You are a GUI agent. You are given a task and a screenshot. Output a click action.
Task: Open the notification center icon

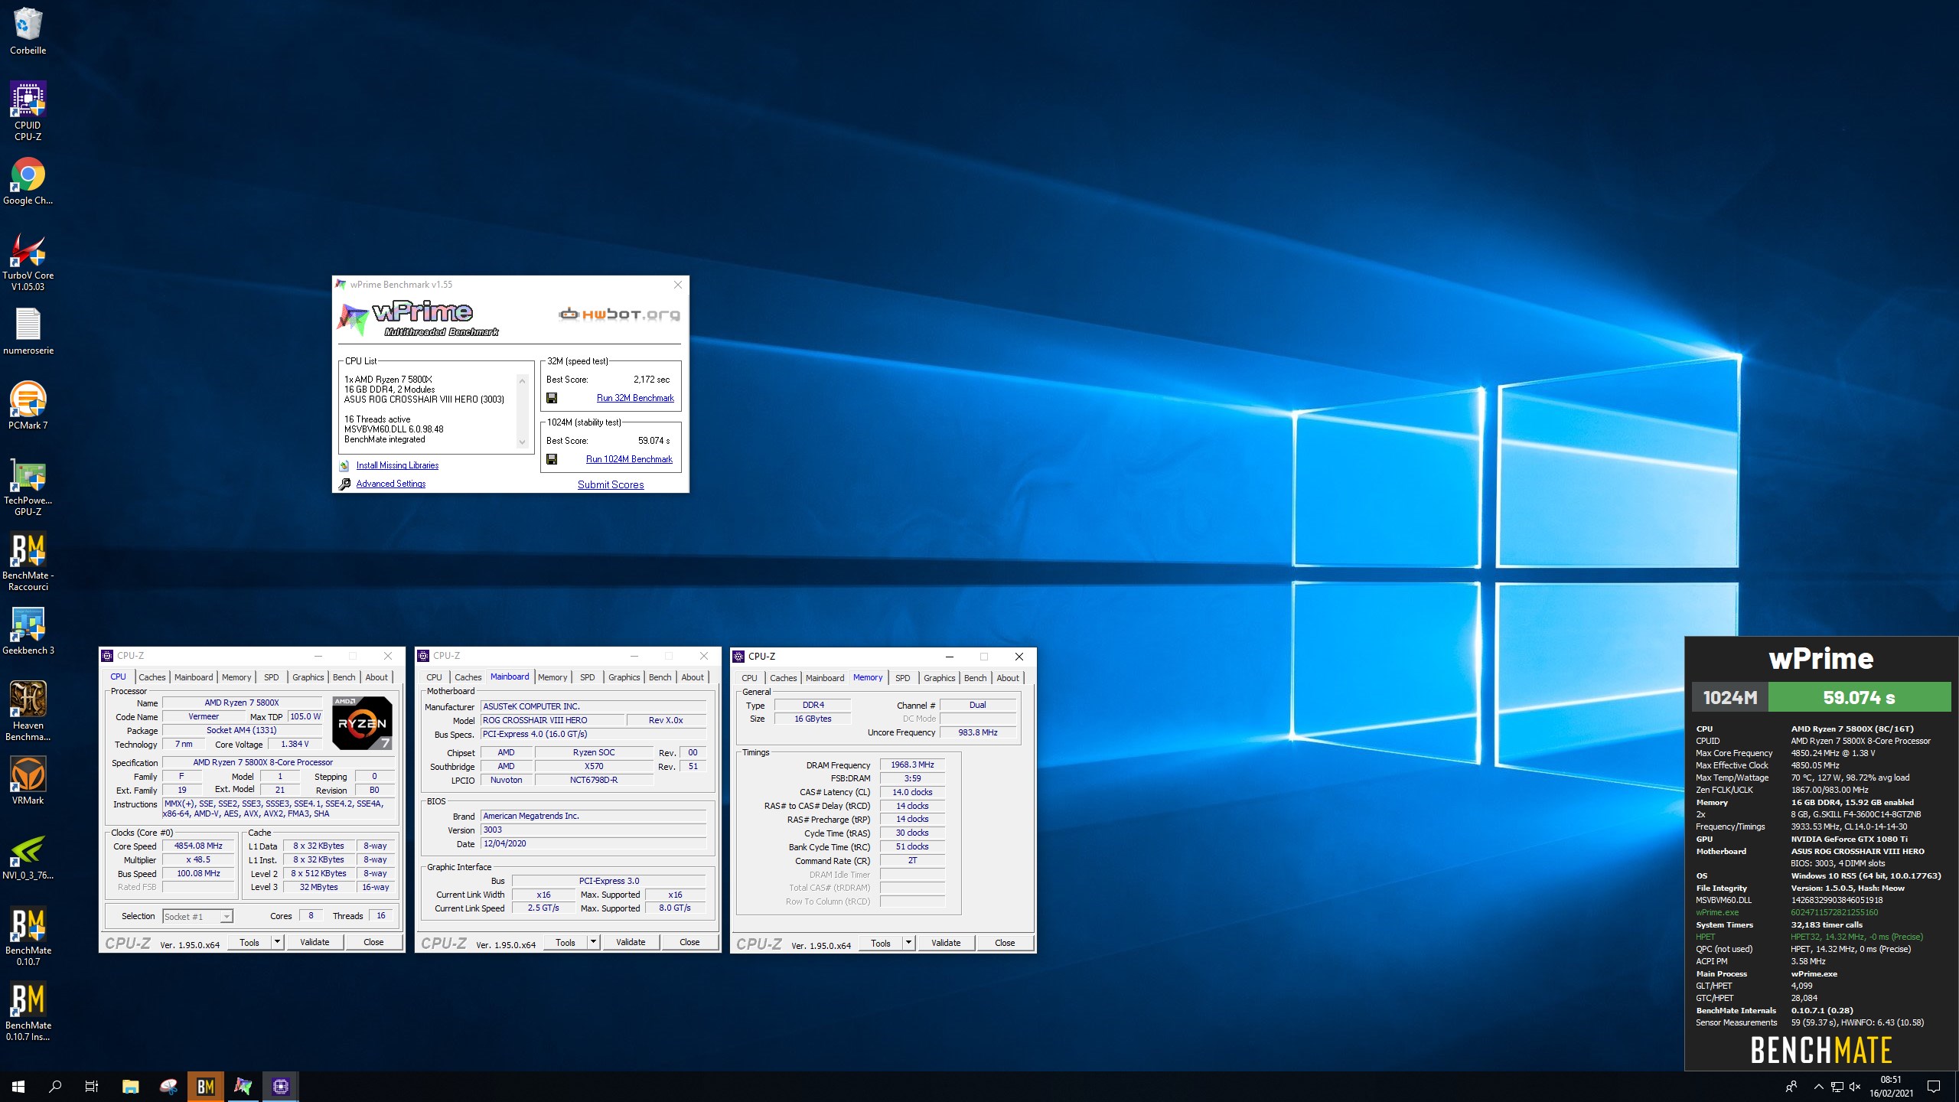(x=1934, y=1087)
